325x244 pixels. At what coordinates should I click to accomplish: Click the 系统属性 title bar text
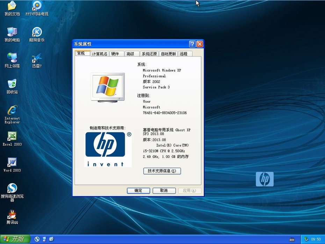click(x=83, y=44)
